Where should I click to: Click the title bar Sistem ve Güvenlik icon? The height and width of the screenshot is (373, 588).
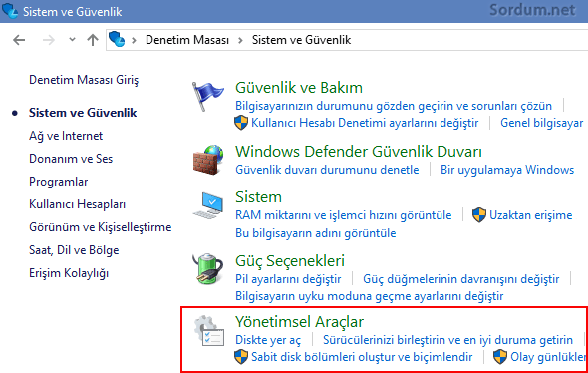[9, 11]
